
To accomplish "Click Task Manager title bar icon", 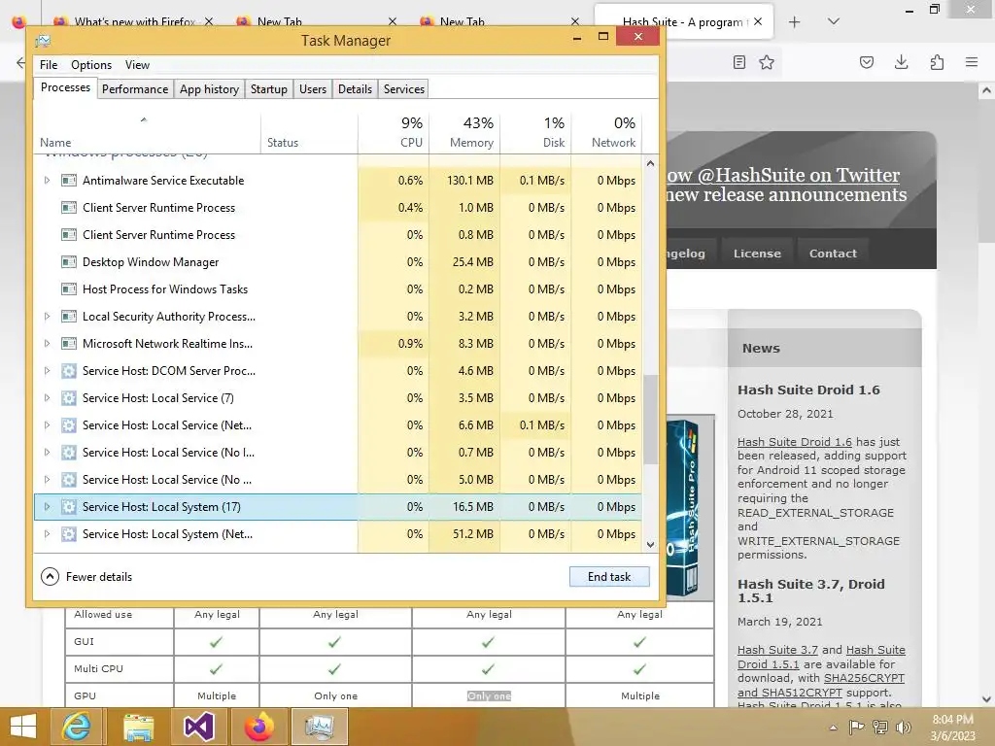I will (x=43, y=41).
